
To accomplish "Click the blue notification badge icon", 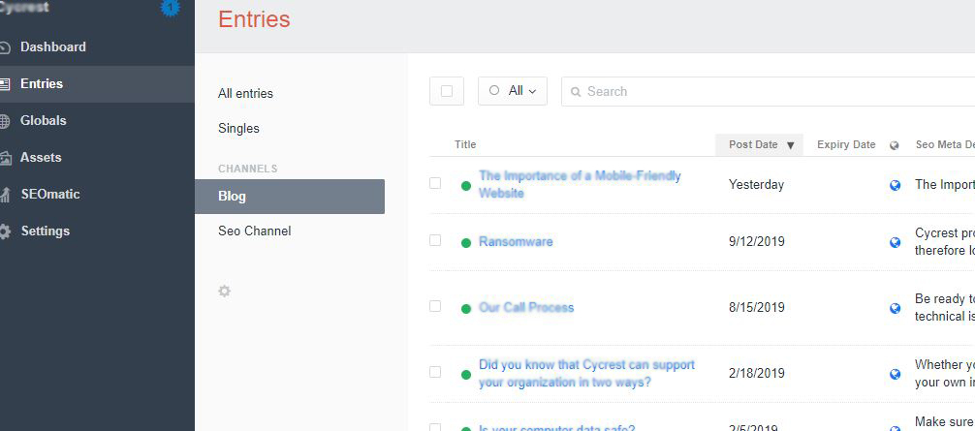I will [171, 8].
